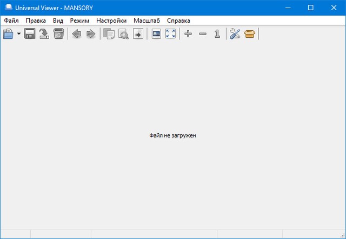Viewport: 346px width, 239px height.
Task: Click the Zoom in plus icon
Action: click(188, 34)
